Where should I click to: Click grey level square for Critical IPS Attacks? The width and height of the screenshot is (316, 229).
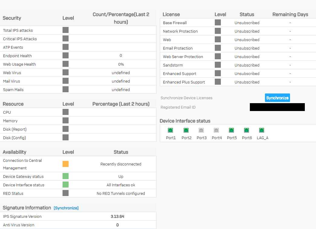coord(66,38)
